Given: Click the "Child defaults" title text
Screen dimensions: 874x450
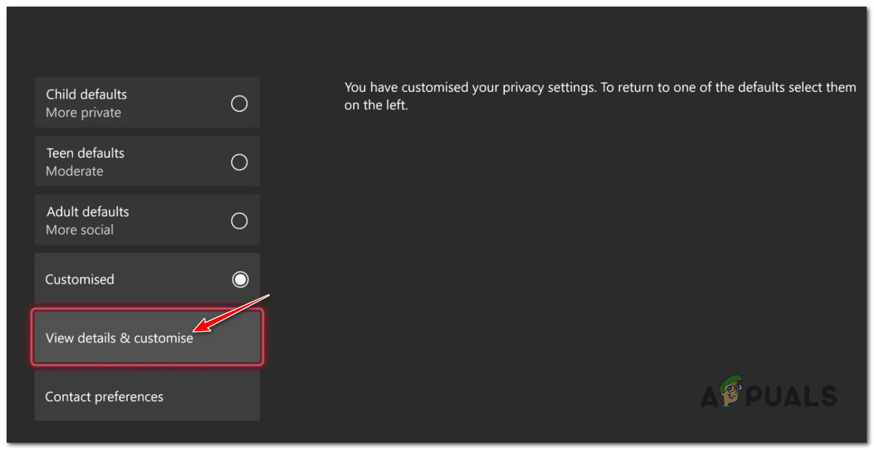Looking at the screenshot, I should click(x=87, y=94).
